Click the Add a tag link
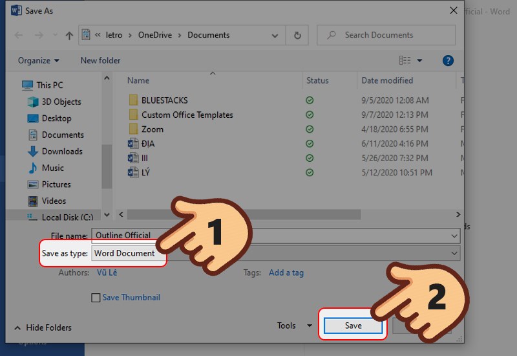The image size is (517, 356). [286, 273]
